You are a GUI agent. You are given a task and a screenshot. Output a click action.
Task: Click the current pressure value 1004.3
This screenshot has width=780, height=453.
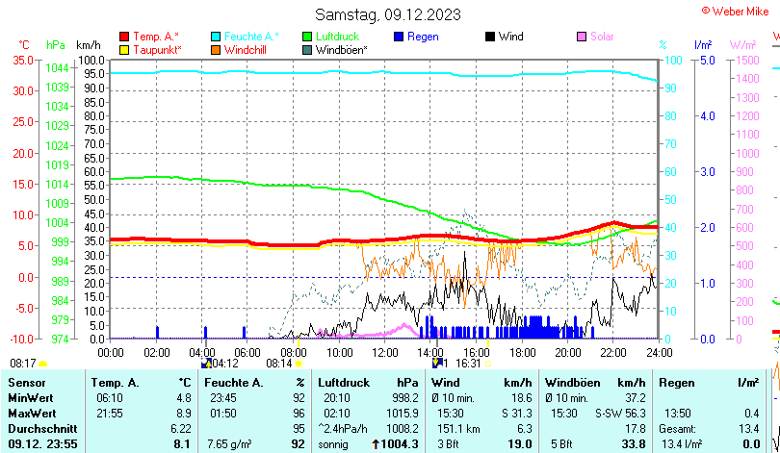[x=400, y=443]
